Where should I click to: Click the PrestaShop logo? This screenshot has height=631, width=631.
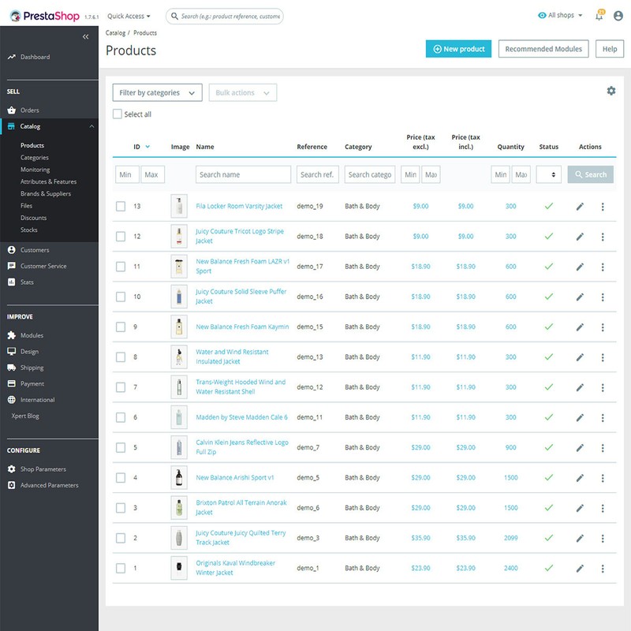[45, 16]
